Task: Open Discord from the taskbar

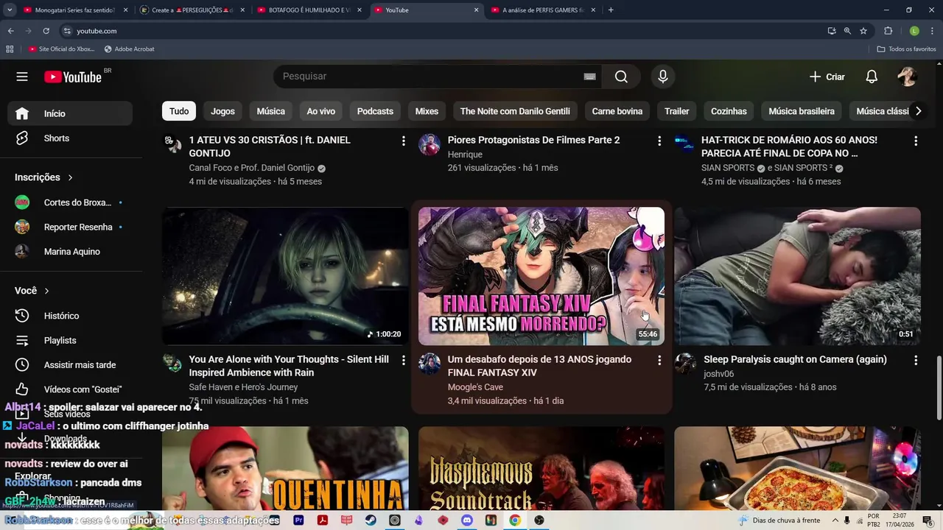Action: point(466,520)
